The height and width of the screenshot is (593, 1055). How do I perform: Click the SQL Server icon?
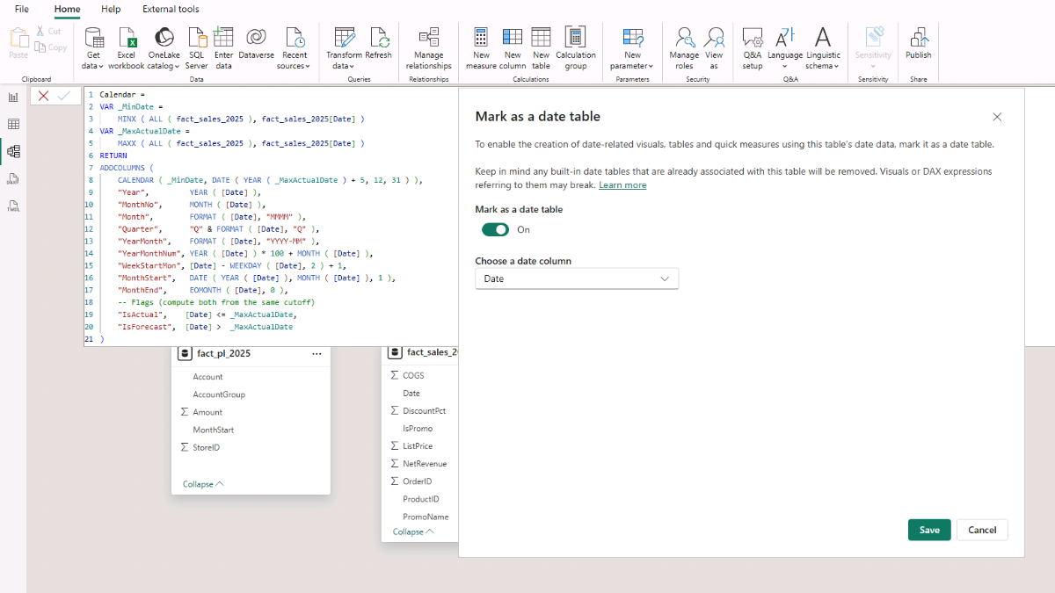[197, 38]
